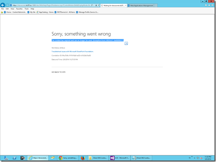This screenshot has height=162, width=216.
Task: Switch to the 'Waiting for devacenet' tab
Action: pos(113,5)
